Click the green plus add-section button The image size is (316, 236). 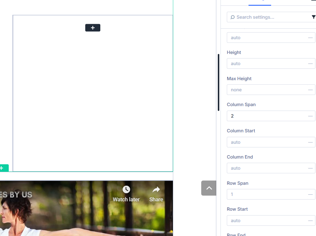coord(3,168)
